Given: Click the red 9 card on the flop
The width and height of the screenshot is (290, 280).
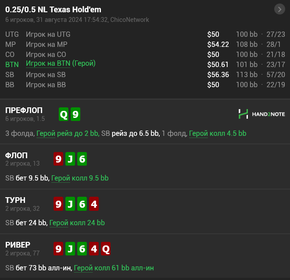Looking at the screenshot, I should 58,159.
